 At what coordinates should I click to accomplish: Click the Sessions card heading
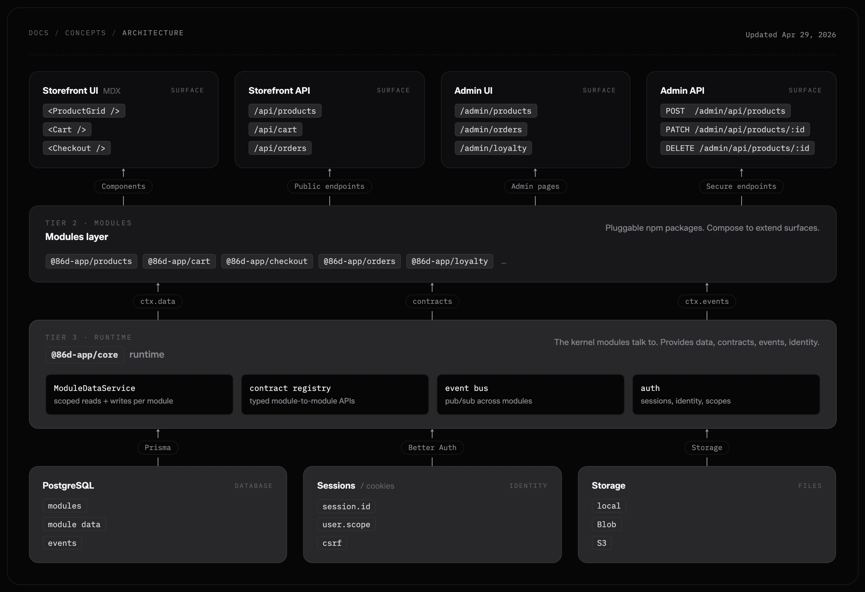(336, 485)
